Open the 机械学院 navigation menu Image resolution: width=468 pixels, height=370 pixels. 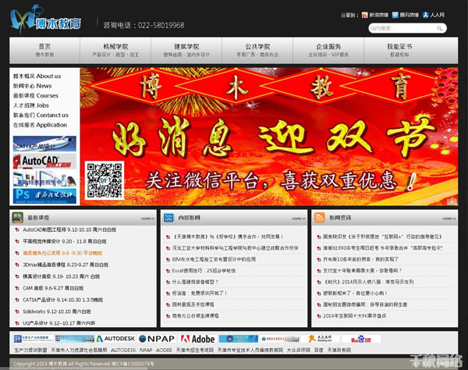115,50
